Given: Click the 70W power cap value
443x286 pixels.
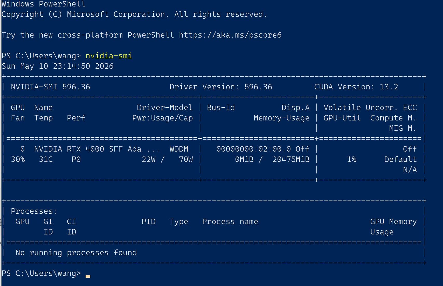Looking at the screenshot, I should click(186, 159).
